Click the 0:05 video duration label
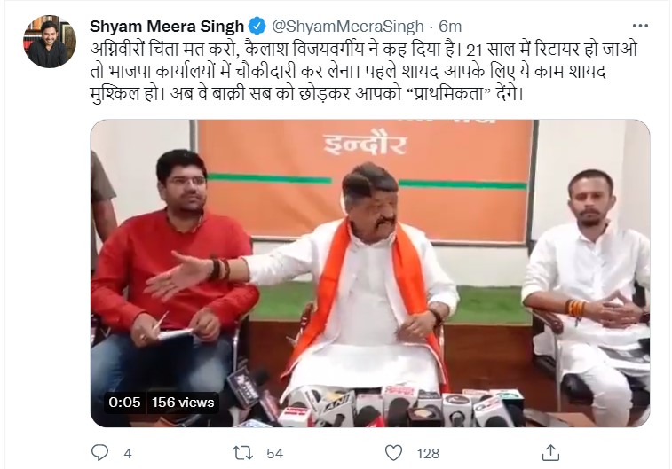 point(124,403)
